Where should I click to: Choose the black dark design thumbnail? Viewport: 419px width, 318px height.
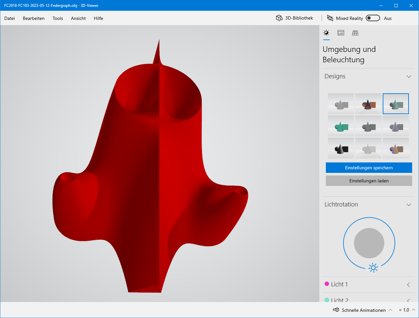(x=341, y=148)
